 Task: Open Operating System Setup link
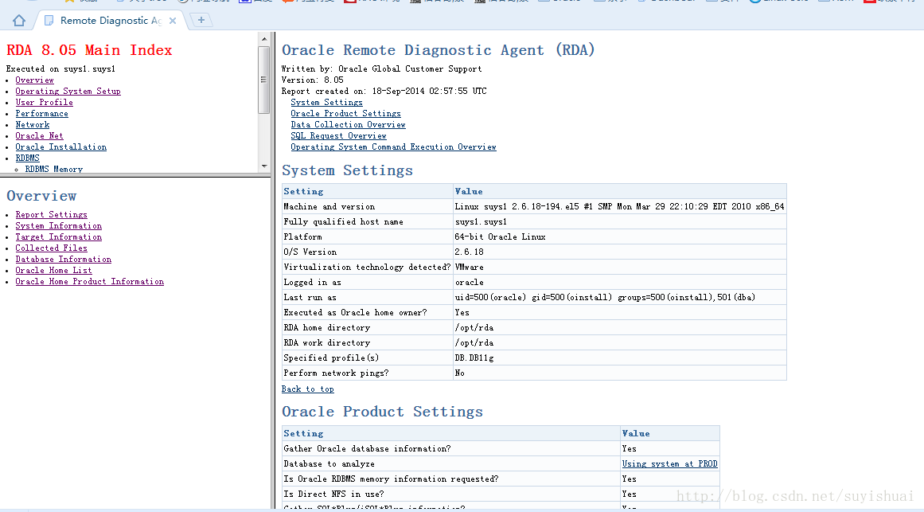pos(68,92)
